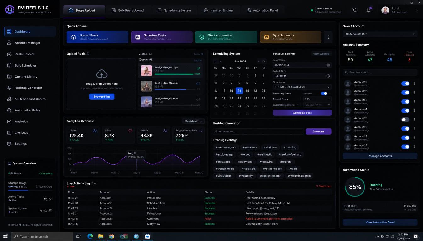Switch to Bulk Reels Upload tab

click(x=127, y=10)
